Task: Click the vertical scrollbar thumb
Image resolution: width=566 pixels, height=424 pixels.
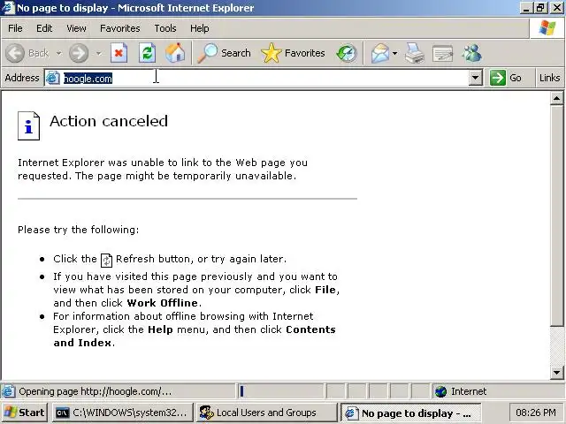Action: [x=556, y=216]
